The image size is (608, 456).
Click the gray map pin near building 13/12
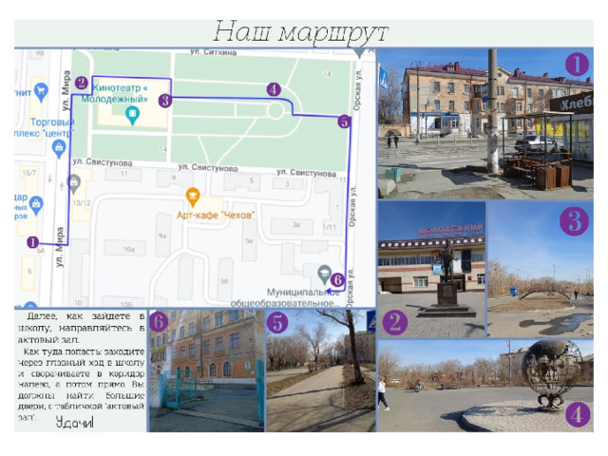point(74,183)
